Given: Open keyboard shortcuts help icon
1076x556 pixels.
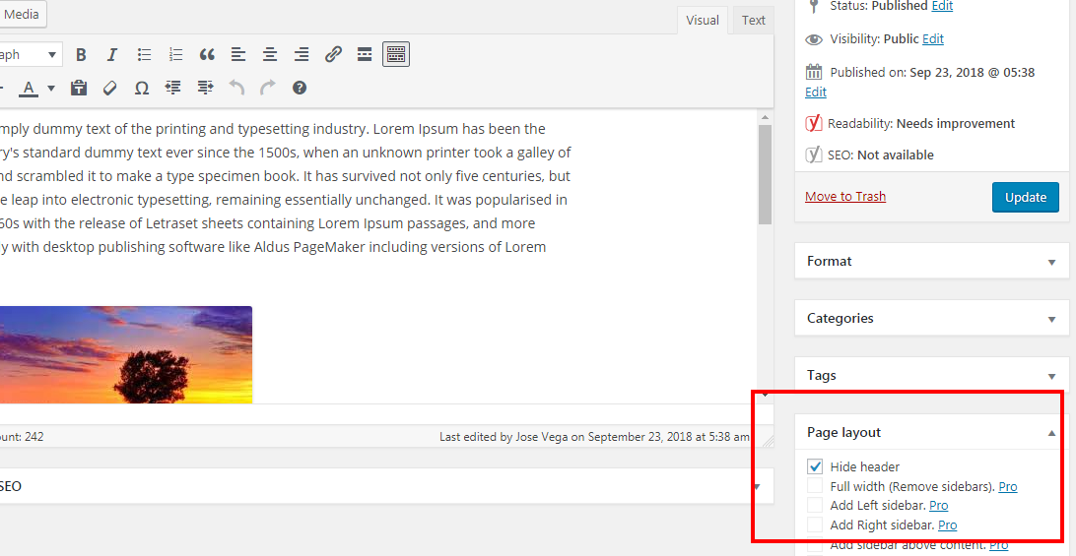Looking at the screenshot, I should (x=300, y=88).
